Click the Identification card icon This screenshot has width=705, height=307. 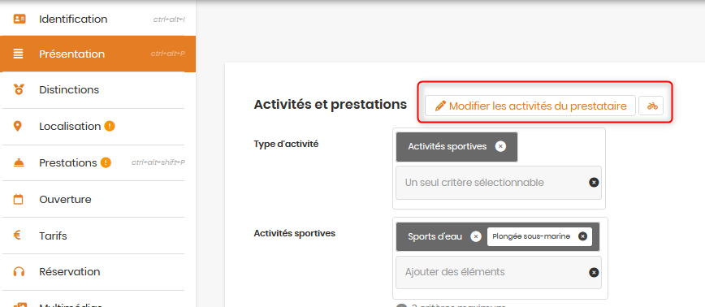click(19, 19)
